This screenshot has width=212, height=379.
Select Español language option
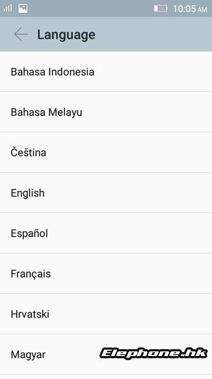(x=106, y=233)
